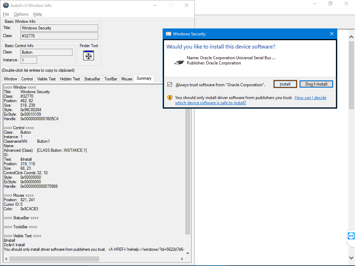Click the window Style 0x96C80284 line
This screenshot has width=355, height=266.
(x=23, y=110)
